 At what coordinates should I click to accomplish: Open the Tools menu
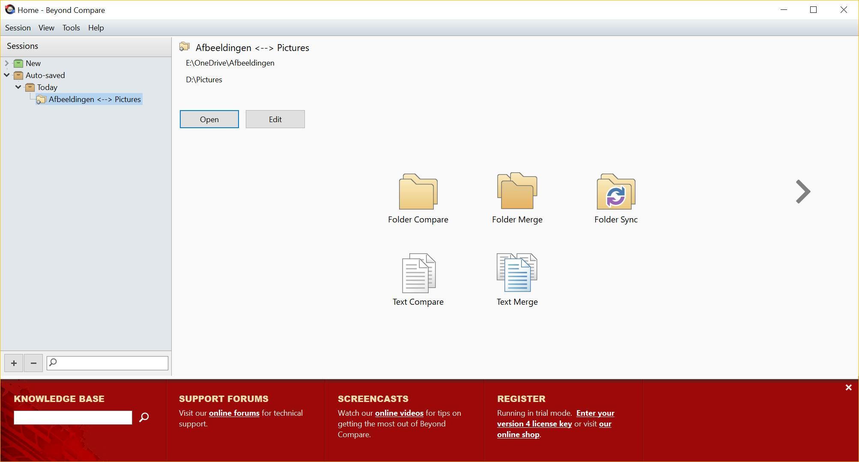pyautogui.click(x=71, y=28)
